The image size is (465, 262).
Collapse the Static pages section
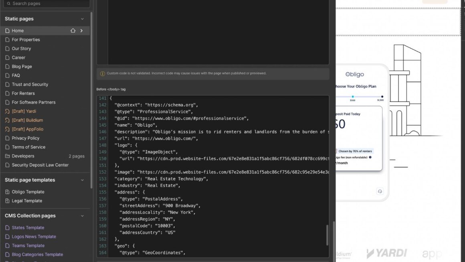[x=82, y=19]
